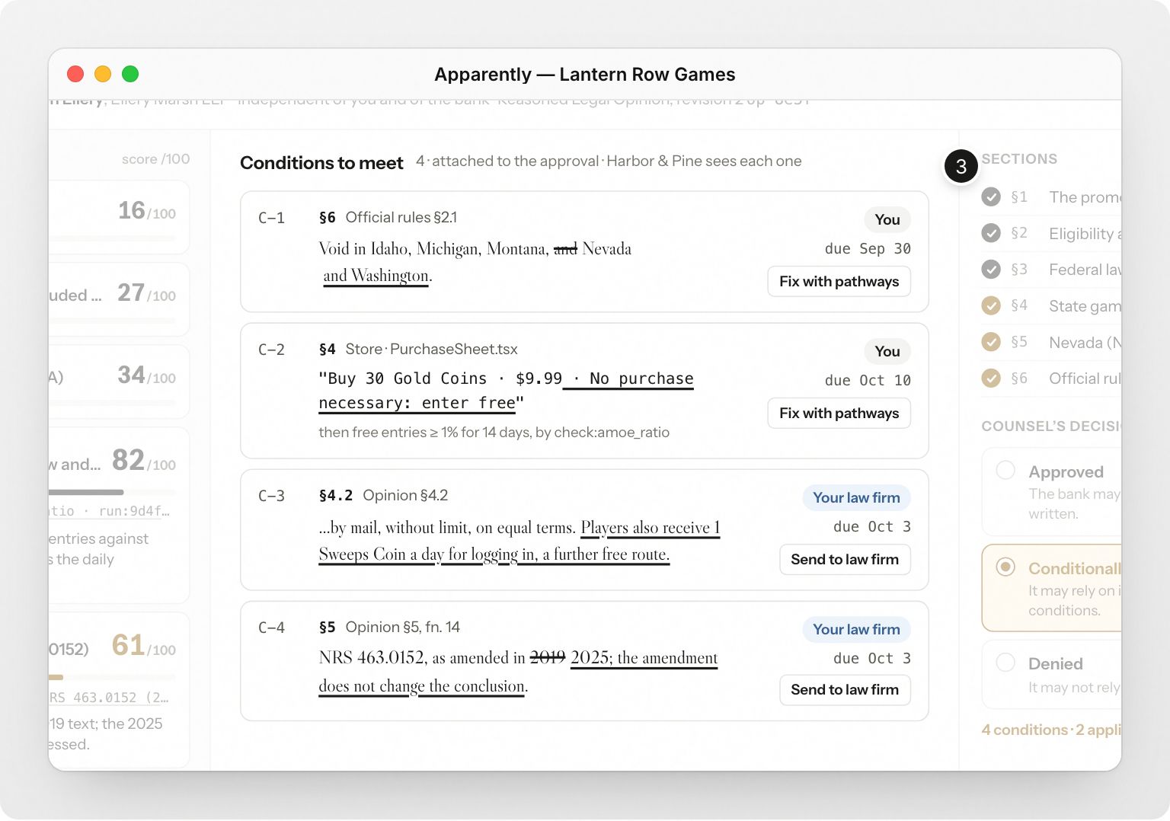The height and width of the screenshot is (821, 1170).
Task: Click the §1 section checkmark icon
Action: pyautogui.click(x=991, y=197)
